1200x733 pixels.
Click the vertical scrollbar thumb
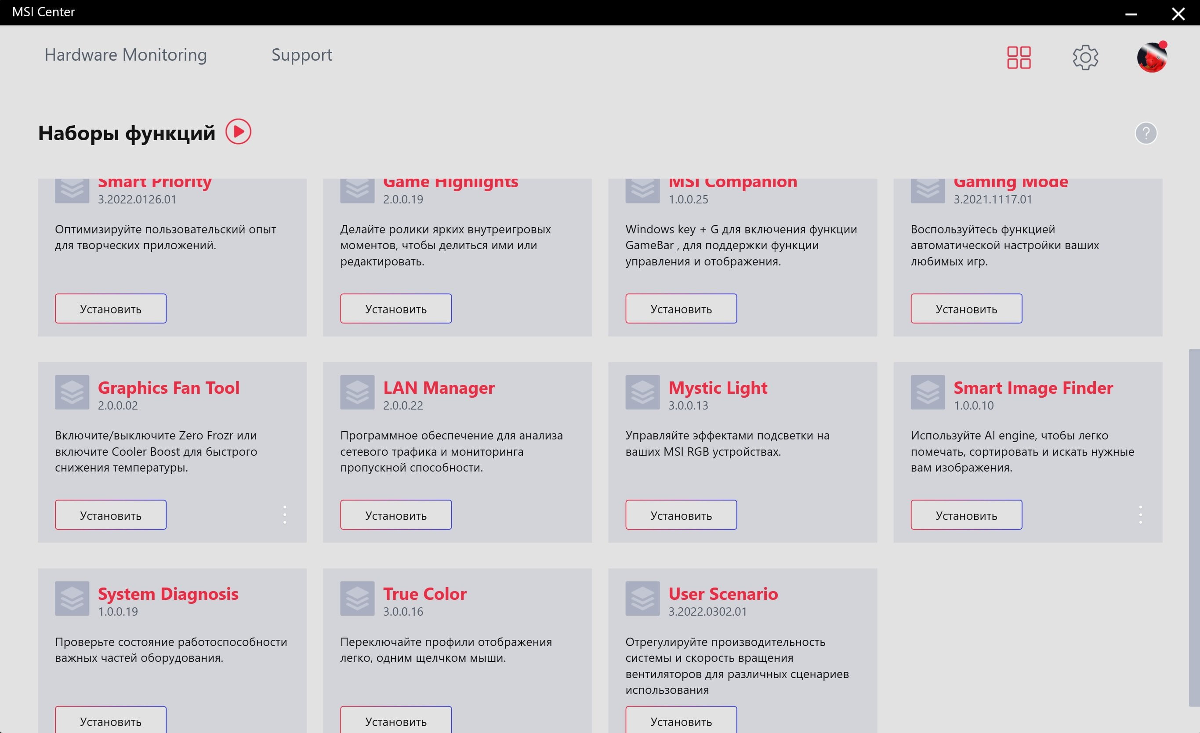(x=1194, y=527)
